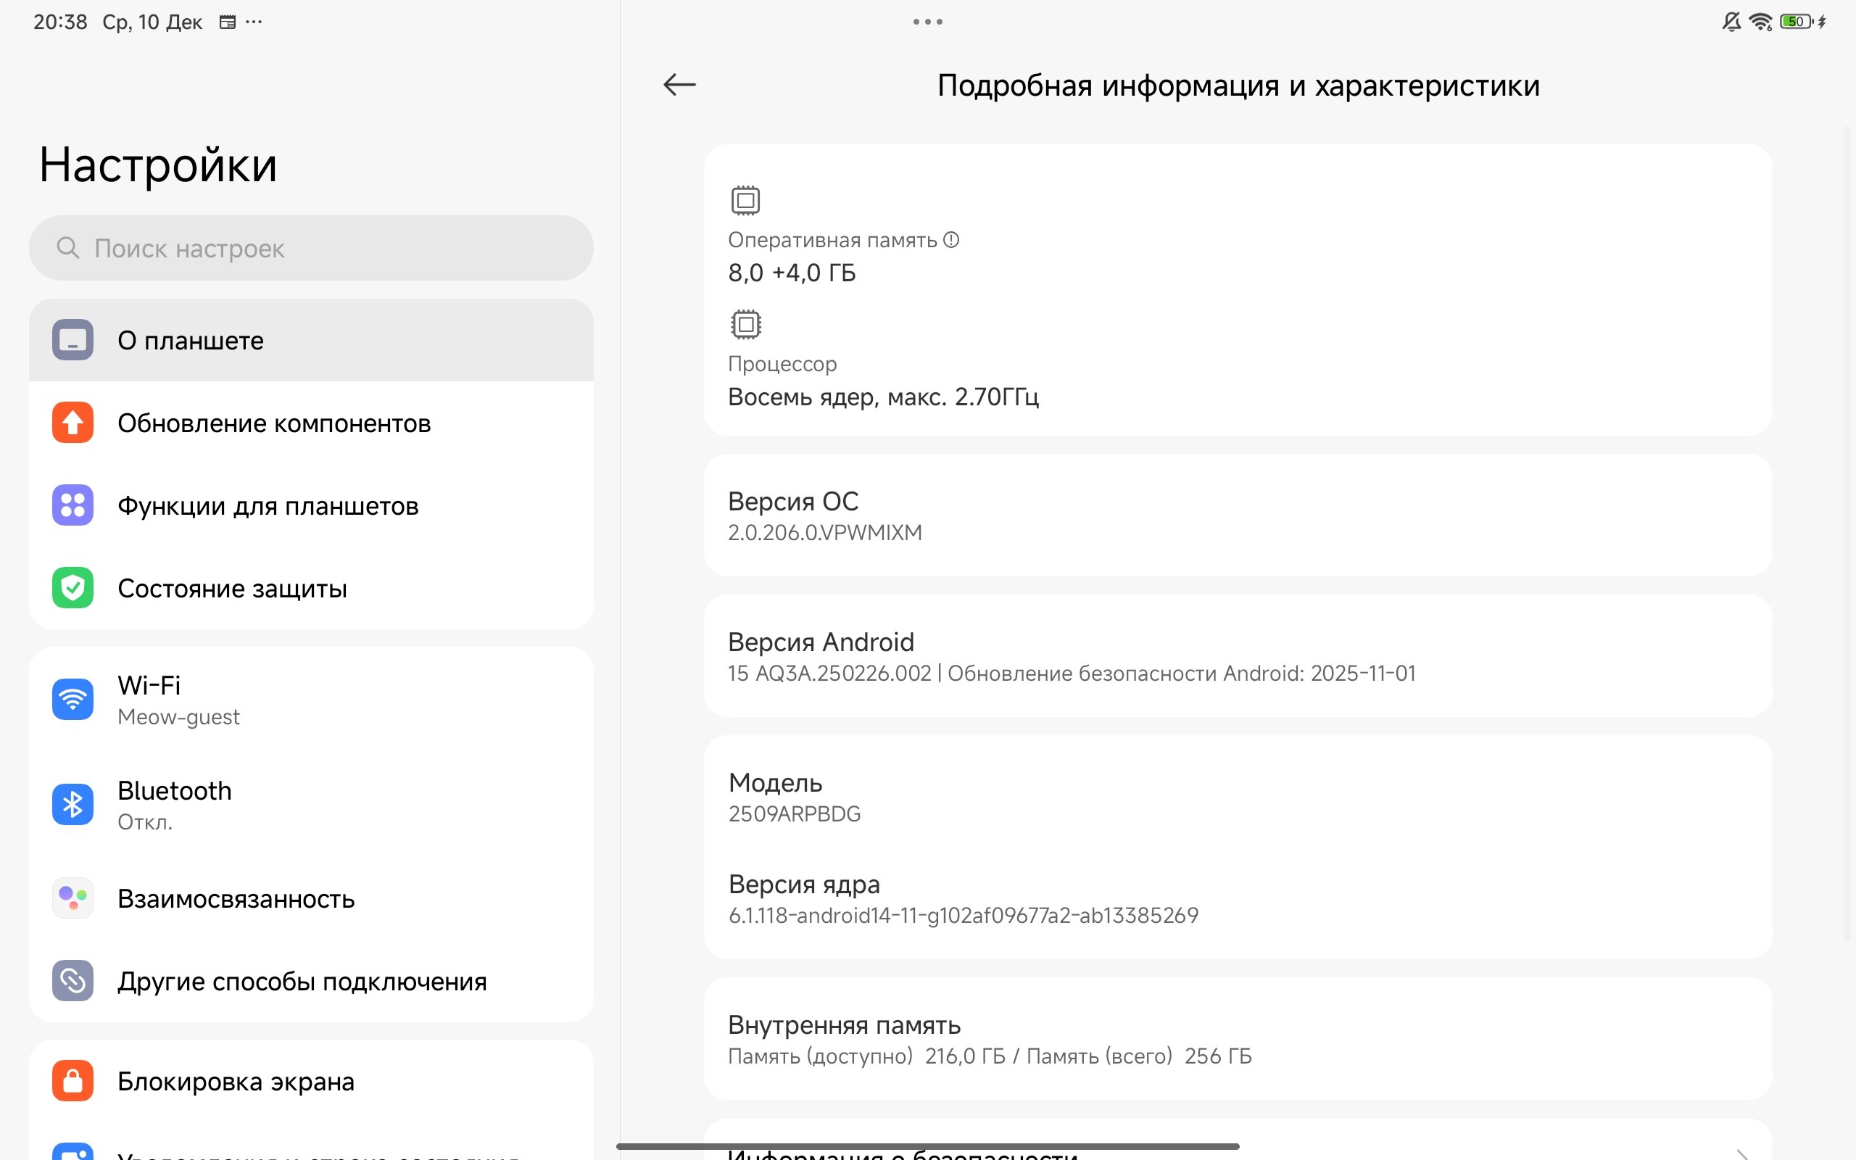
Task: Tap the green protection shield icon
Action: click(72, 589)
